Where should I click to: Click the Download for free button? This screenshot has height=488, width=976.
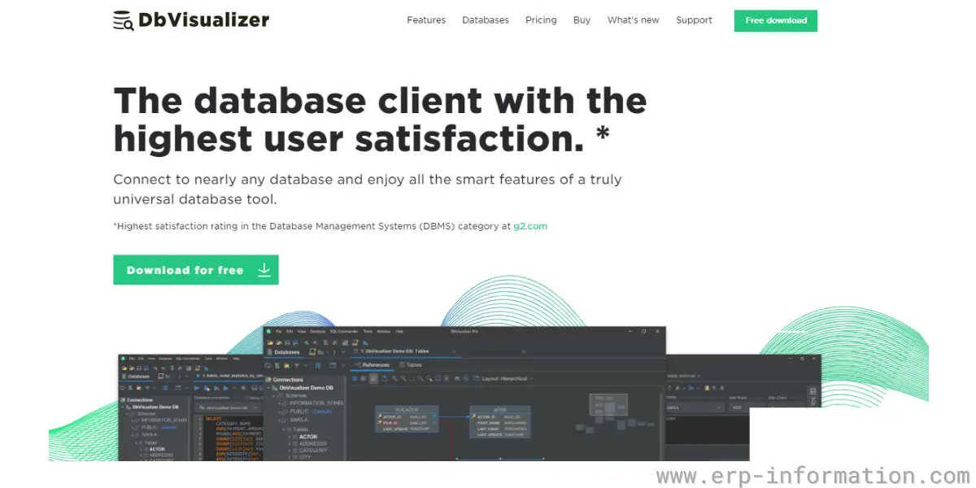click(x=196, y=270)
